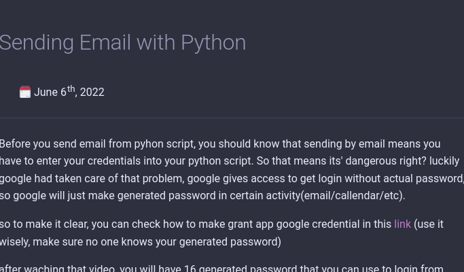Click the paragraph starting "Before you send email"
Image resolution: width=464 pixels, height=272 pixels.
232,170
